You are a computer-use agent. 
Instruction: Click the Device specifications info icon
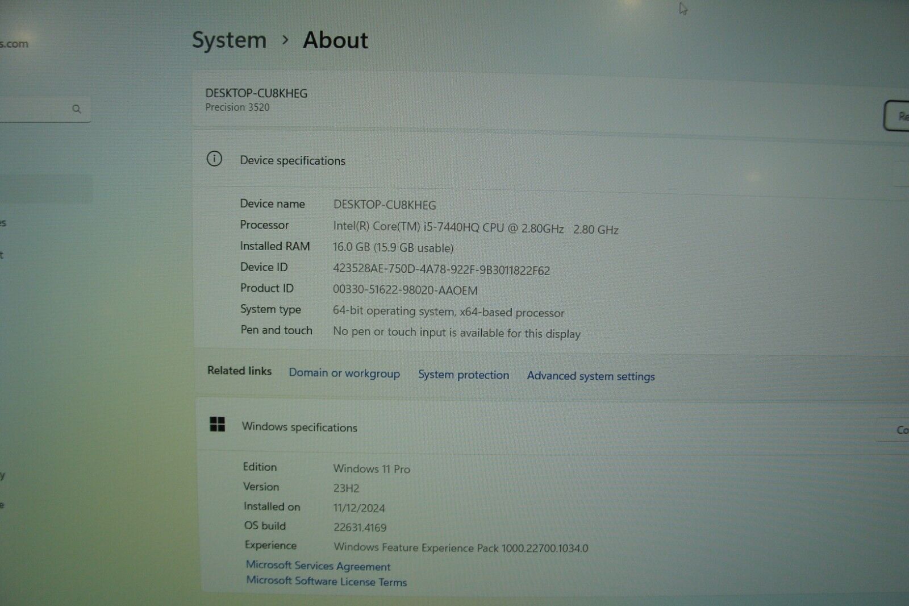[214, 159]
